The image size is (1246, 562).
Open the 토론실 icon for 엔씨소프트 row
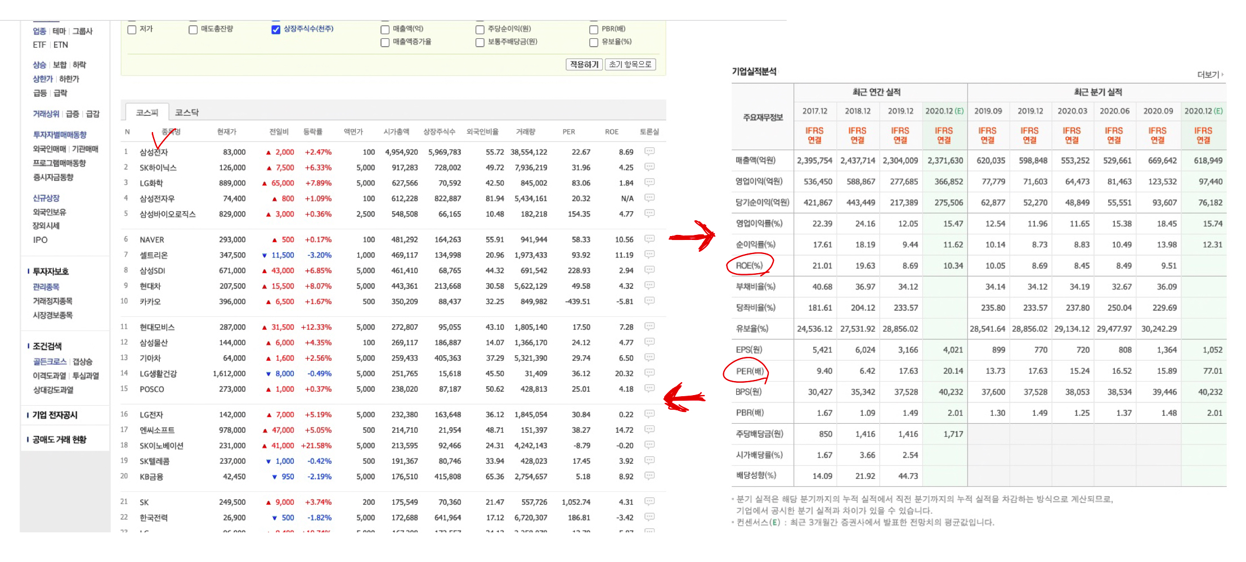[x=649, y=429]
